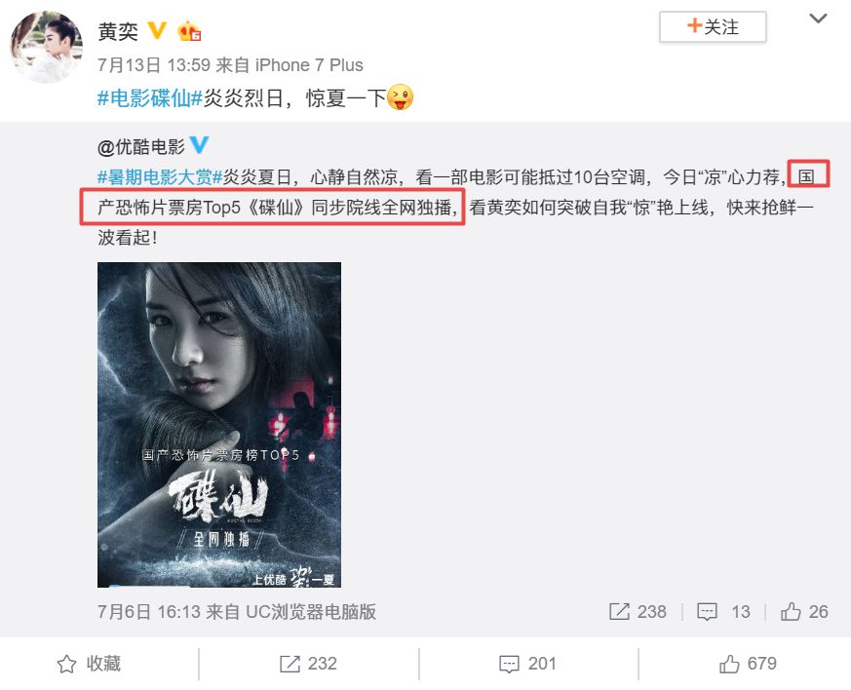Enlarge the 碟仙 movie poster image
This screenshot has width=851, height=690.
point(219,425)
